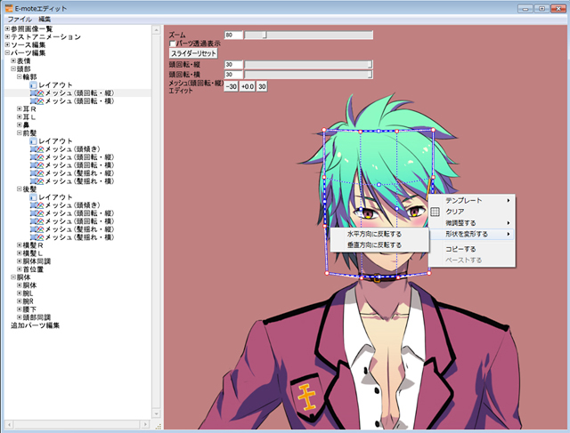Expand the 頭部同調 node
570x433 pixels.
pyautogui.click(x=20, y=317)
